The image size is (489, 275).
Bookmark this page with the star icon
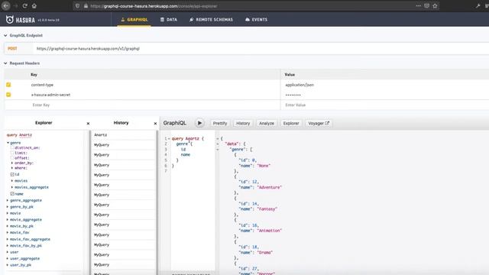click(x=435, y=6)
